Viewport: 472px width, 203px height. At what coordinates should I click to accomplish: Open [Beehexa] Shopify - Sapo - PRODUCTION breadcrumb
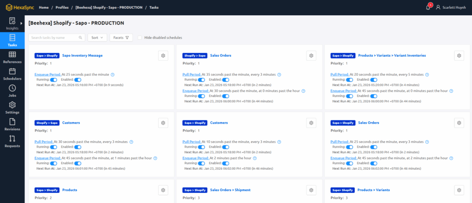point(109,7)
